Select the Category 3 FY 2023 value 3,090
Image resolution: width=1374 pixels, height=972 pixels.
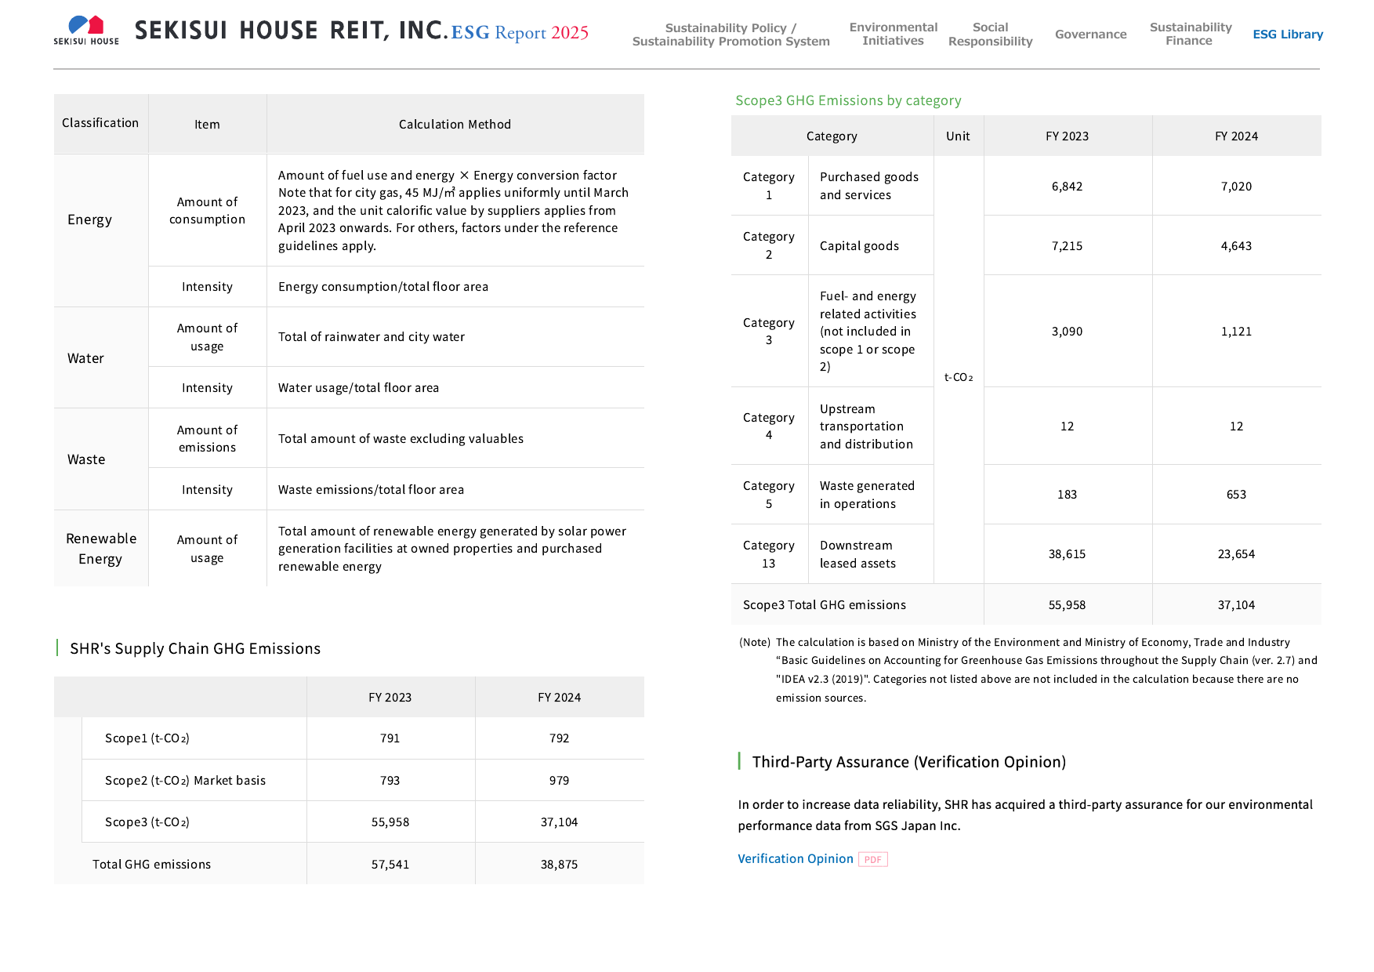pos(1067,332)
